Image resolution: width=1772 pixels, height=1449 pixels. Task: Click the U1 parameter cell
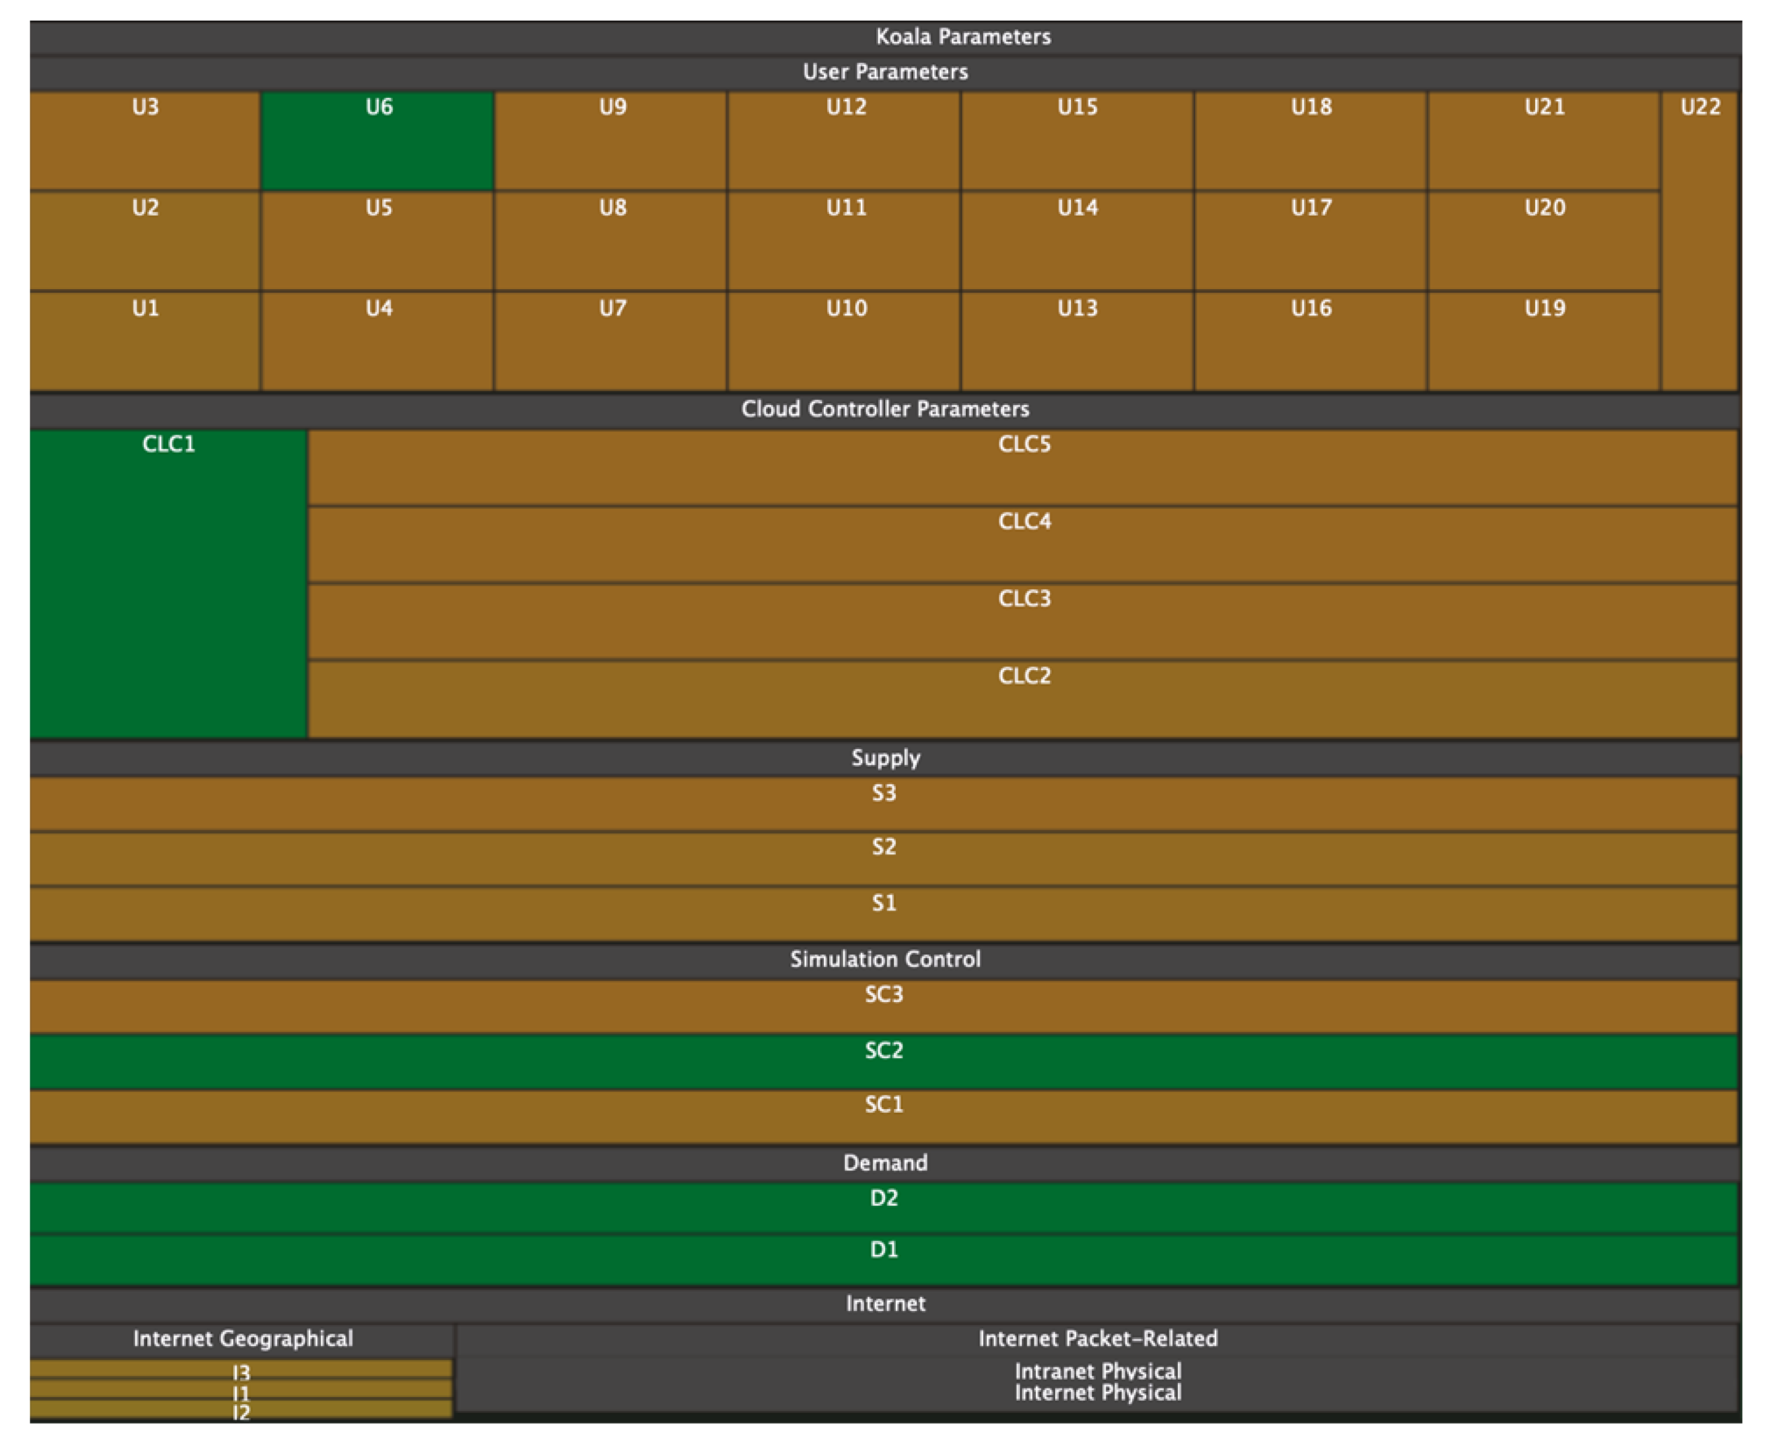(144, 341)
